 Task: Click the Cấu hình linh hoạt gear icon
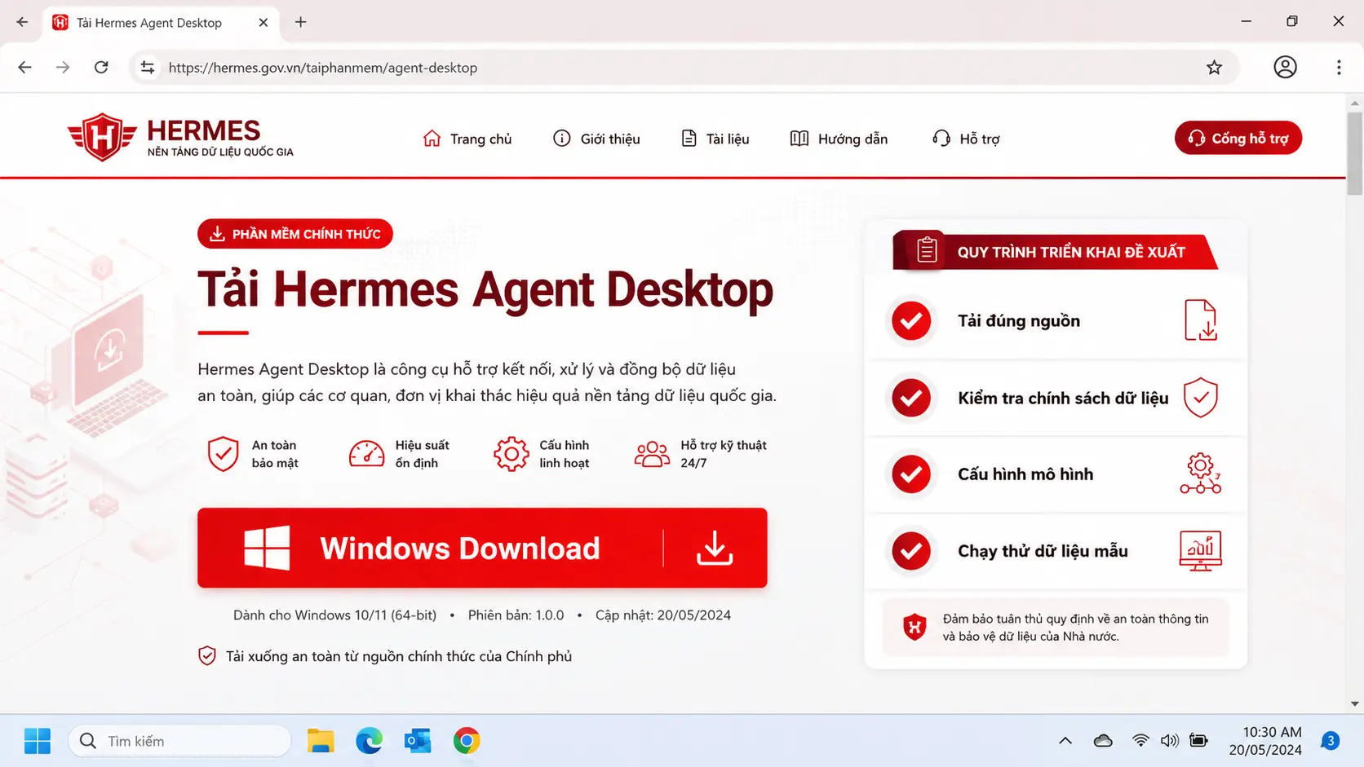[x=511, y=454]
